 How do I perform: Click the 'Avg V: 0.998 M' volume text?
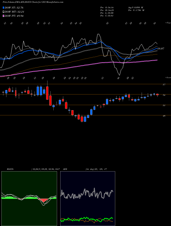(x=135, y=8)
